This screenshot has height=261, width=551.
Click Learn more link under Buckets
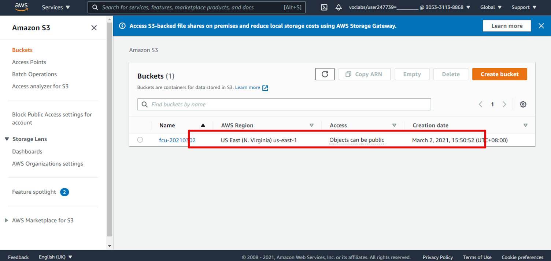coord(248,87)
